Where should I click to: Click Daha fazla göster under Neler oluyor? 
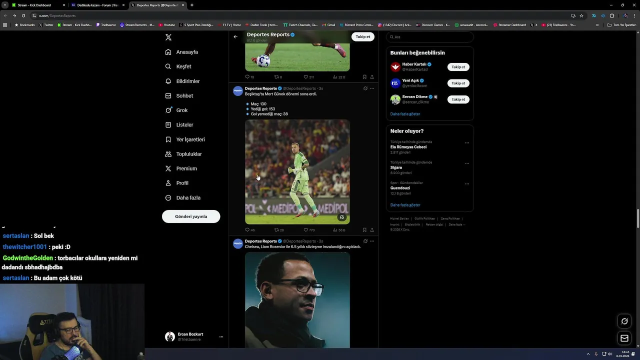(405, 205)
